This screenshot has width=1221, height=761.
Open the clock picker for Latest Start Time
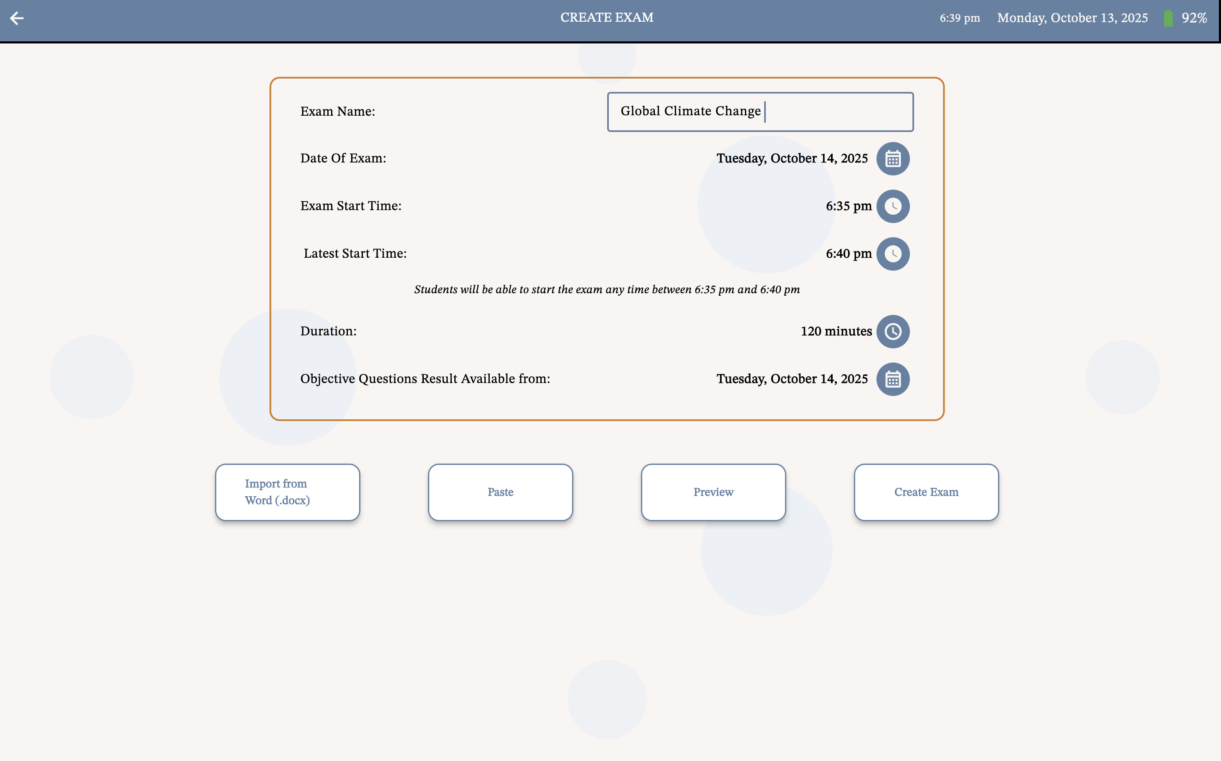[x=893, y=254]
